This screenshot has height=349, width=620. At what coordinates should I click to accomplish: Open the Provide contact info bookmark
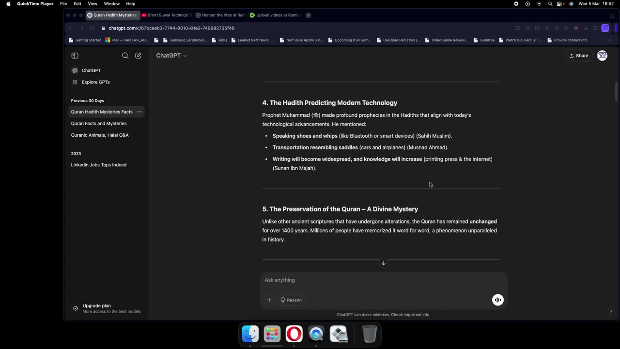567,40
